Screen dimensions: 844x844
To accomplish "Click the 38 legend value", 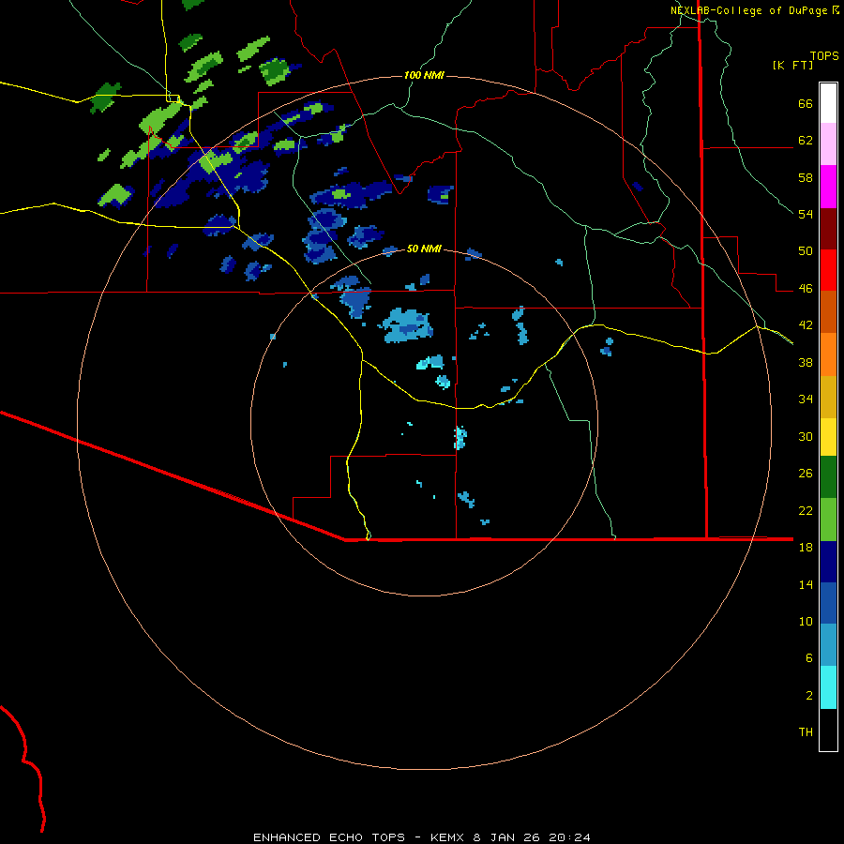I will tap(806, 362).
